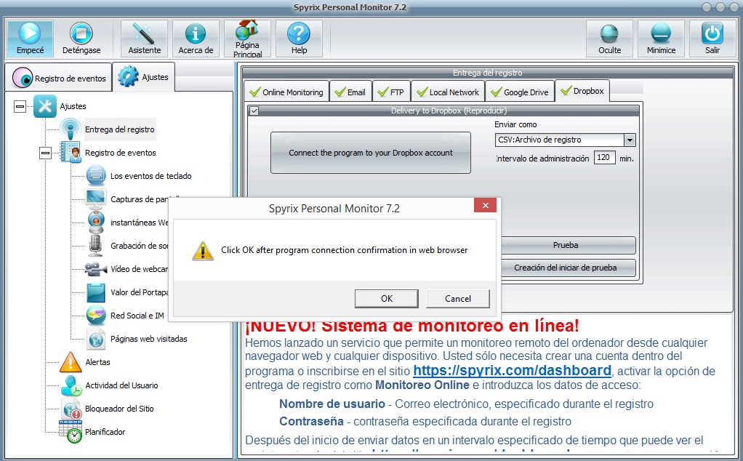The width and height of the screenshot is (743, 461).
Task: Select Entrega del registro tree item
Action: tap(120, 129)
